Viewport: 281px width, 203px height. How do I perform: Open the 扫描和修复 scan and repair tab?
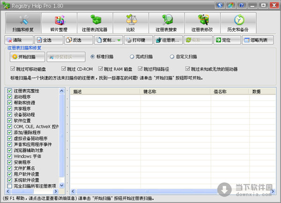click(22, 23)
